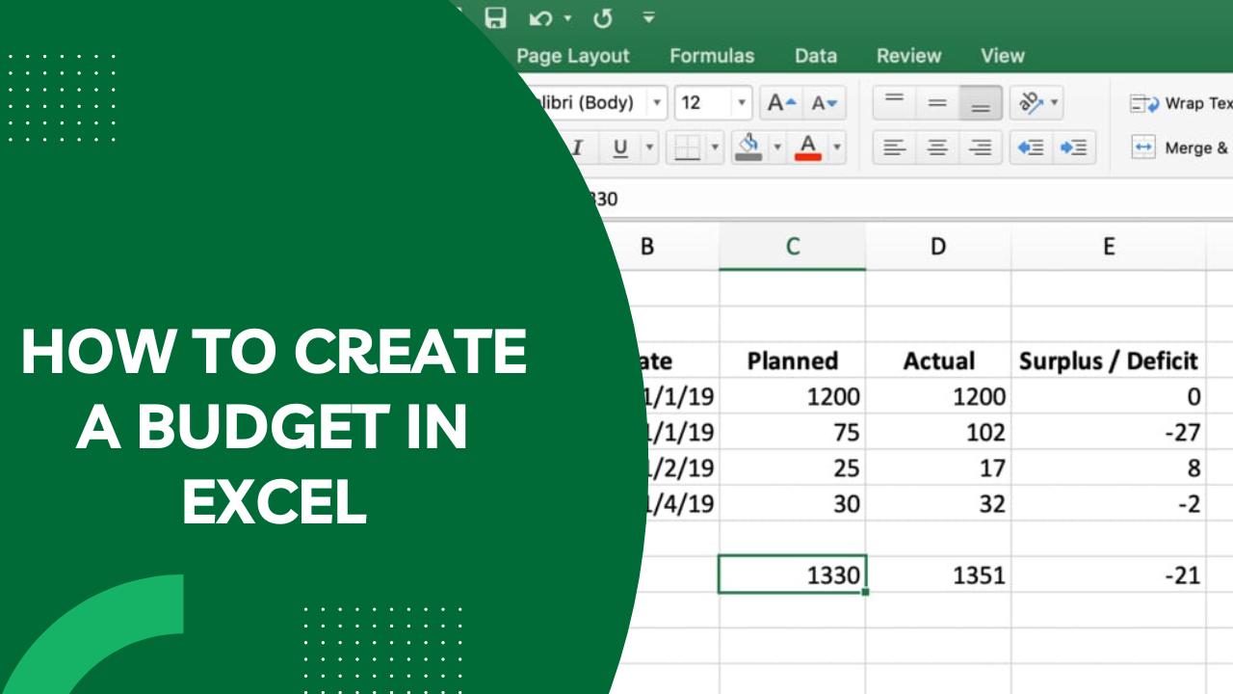Viewport: 1233px width, 694px height.
Task: Select the column C header
Action: point(793,247)
